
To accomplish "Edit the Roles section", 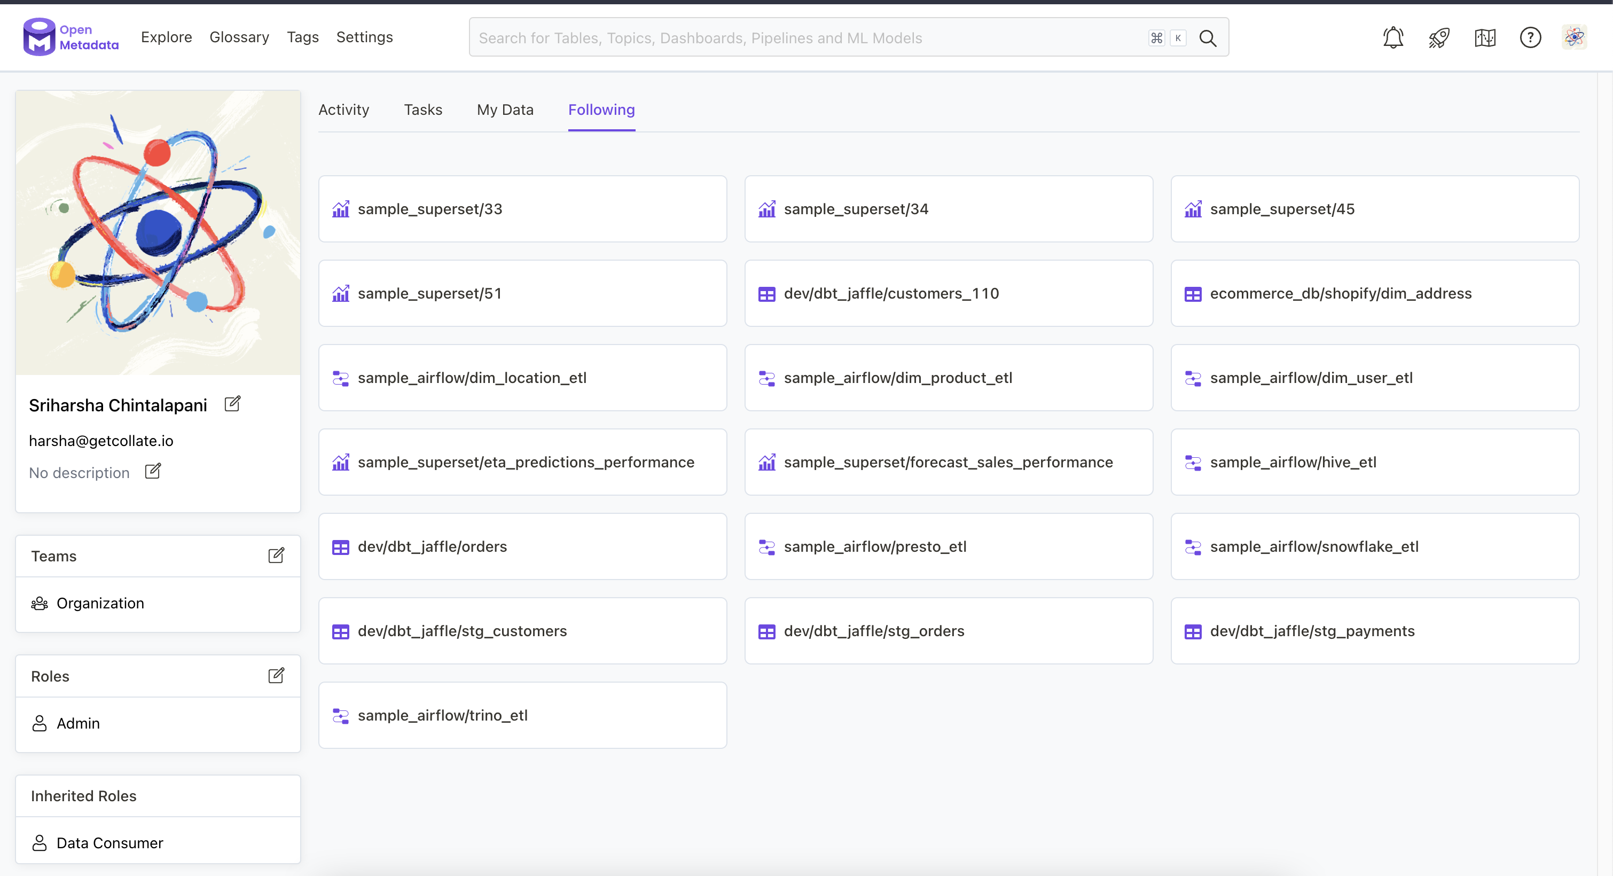I will pos(276,676).
